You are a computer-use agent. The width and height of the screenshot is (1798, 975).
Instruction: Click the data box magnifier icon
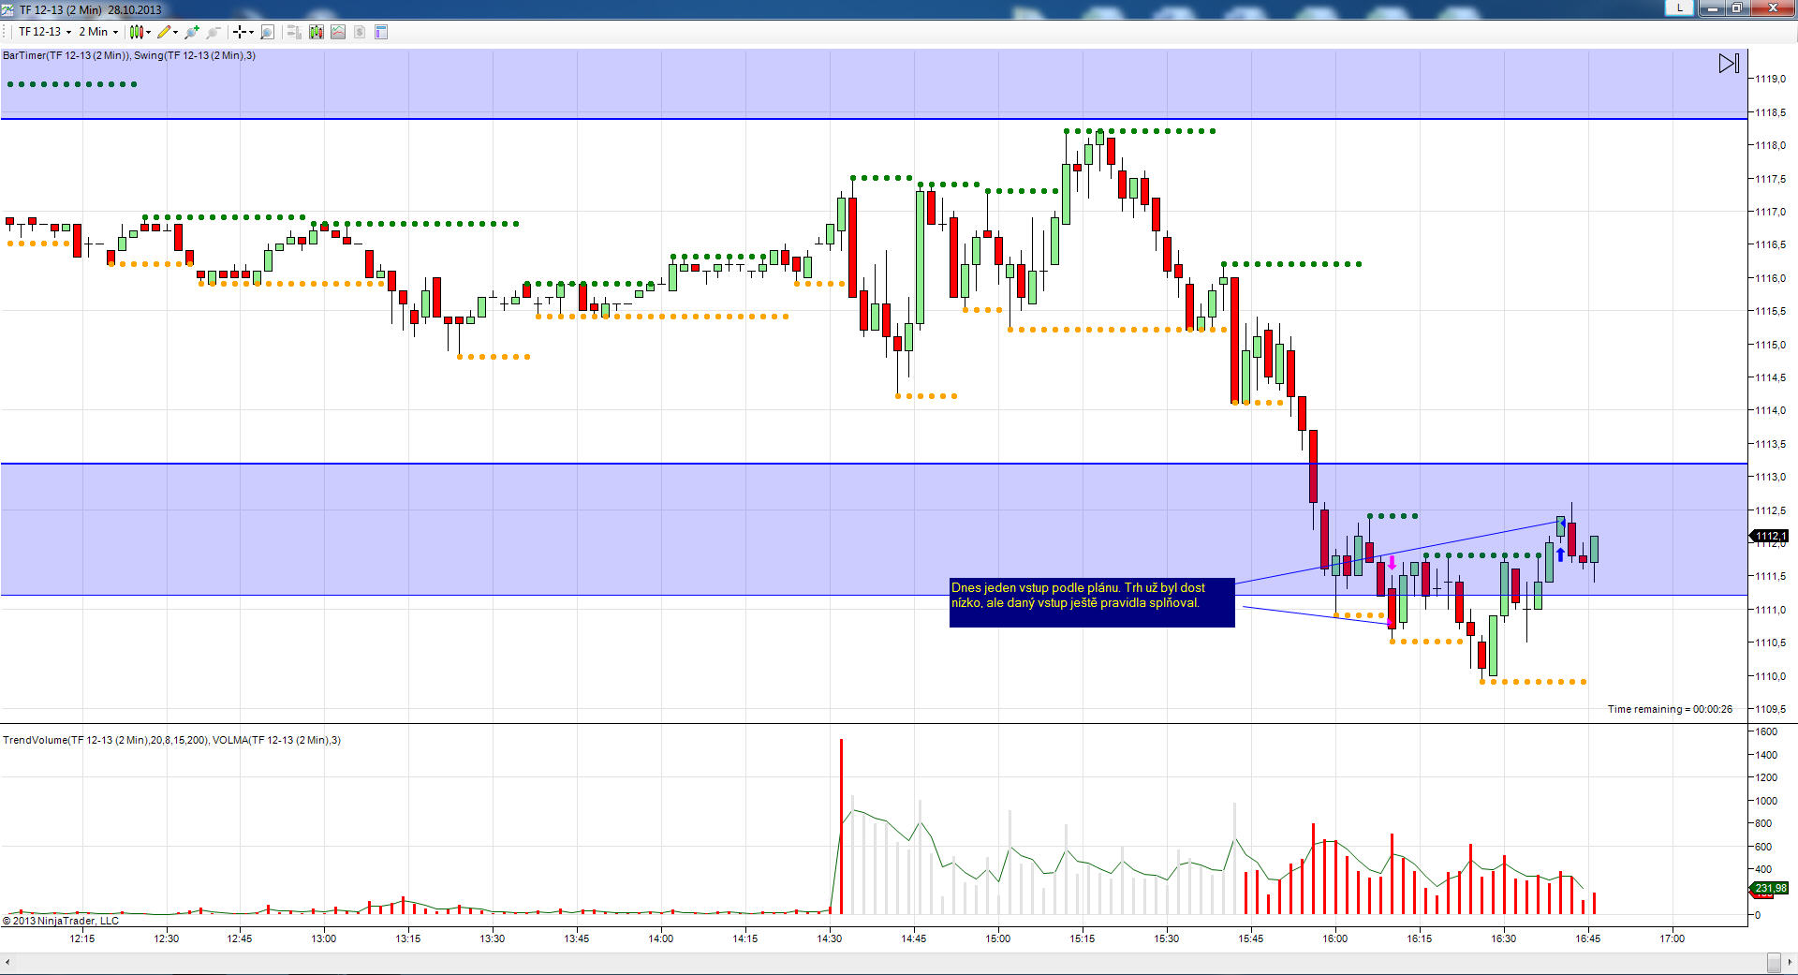click(267, 32)
